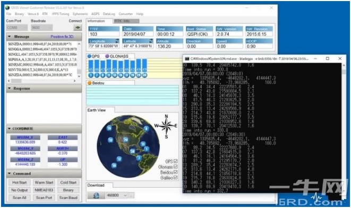The height and width of the screenshot is (208, 351).
Task: Click the Message box horizontal scrollbar thumb
Action: (x=16, y=81)
